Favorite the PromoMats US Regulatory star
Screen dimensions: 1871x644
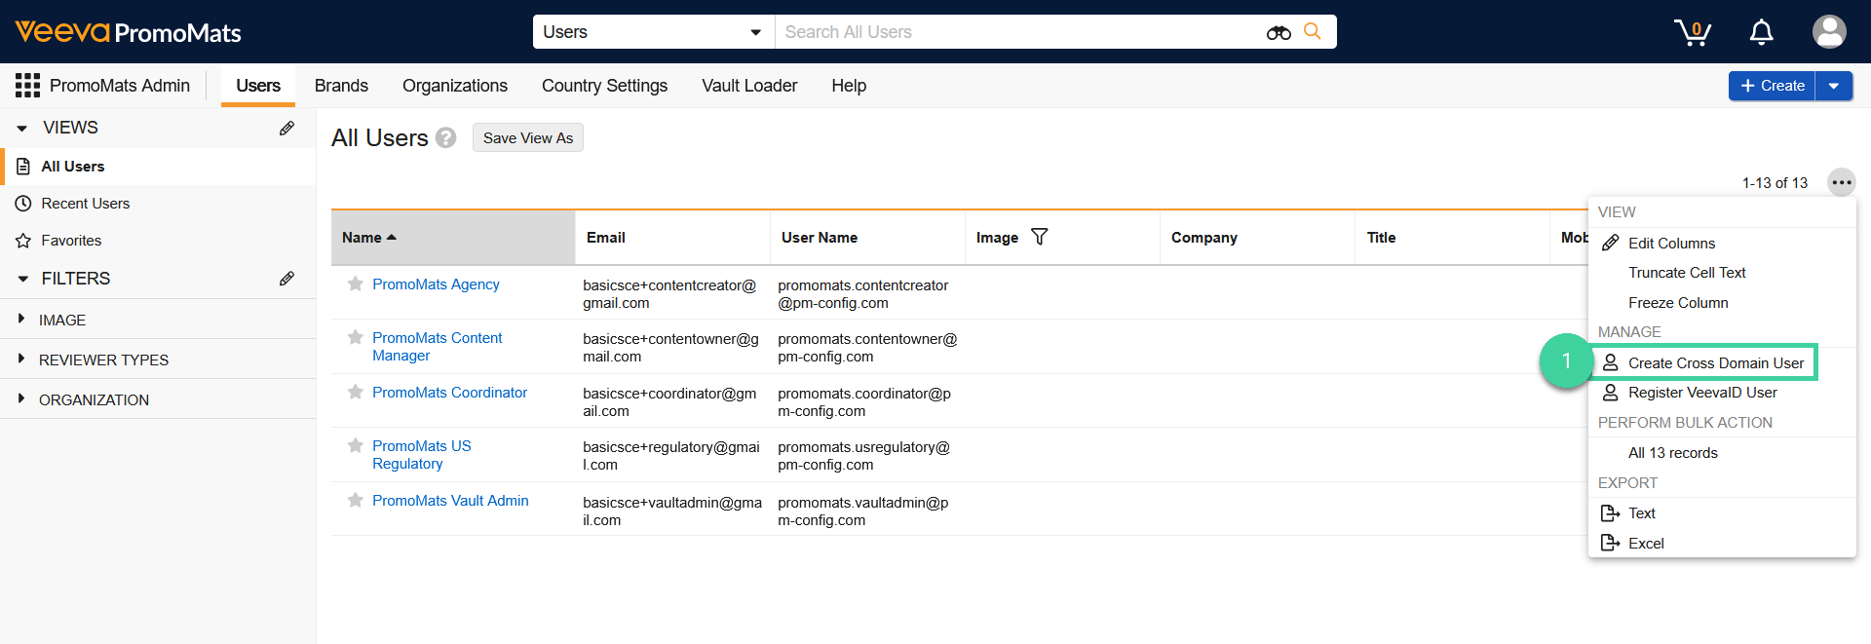(356, 445)
